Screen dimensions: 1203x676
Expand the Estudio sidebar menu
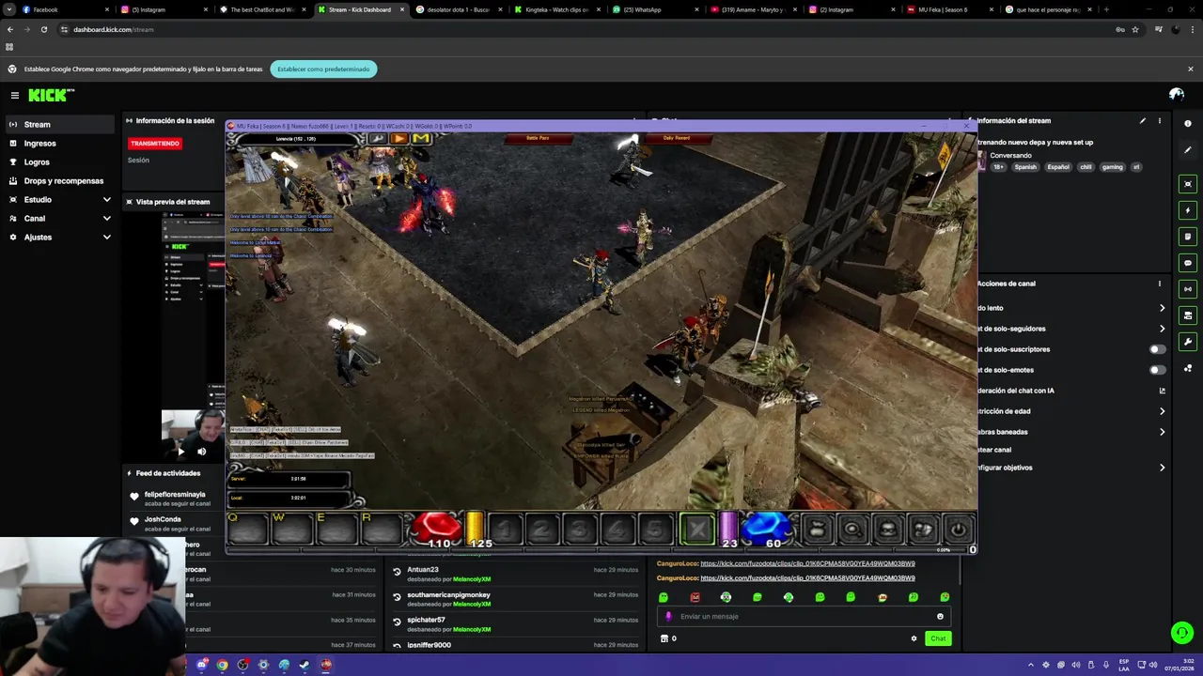coord(58,199)
